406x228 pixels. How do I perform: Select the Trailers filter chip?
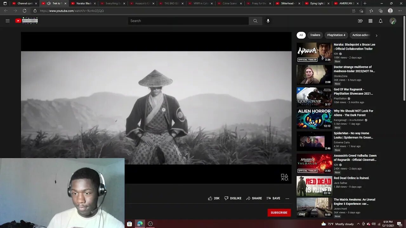(315, 35)
